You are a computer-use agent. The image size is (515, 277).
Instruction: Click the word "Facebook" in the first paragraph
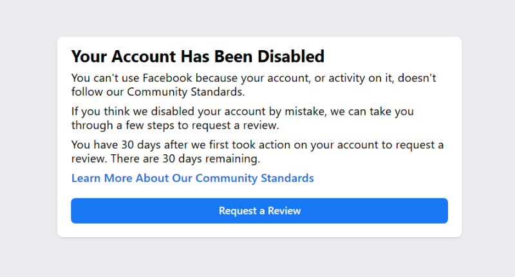click(x=168, y=78)
